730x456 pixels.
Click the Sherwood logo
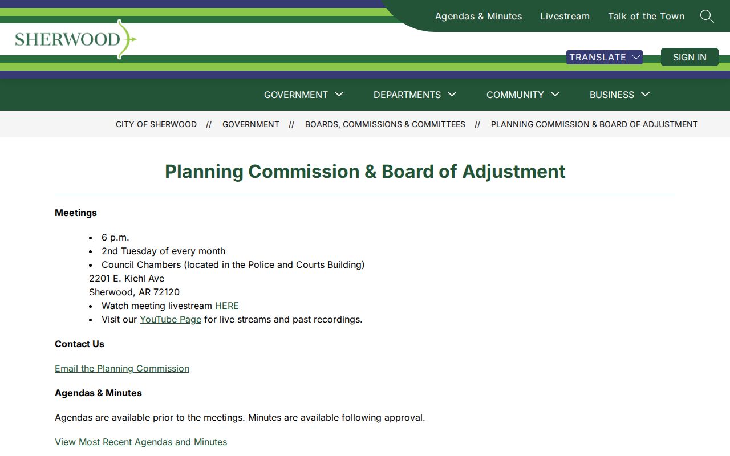pos(76,39)
